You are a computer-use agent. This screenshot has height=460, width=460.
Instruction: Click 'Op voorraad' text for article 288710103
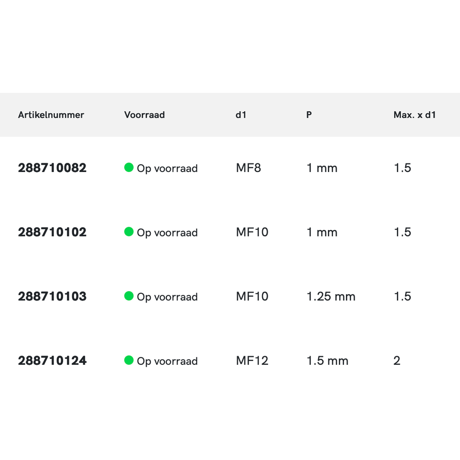coord(167,297)
